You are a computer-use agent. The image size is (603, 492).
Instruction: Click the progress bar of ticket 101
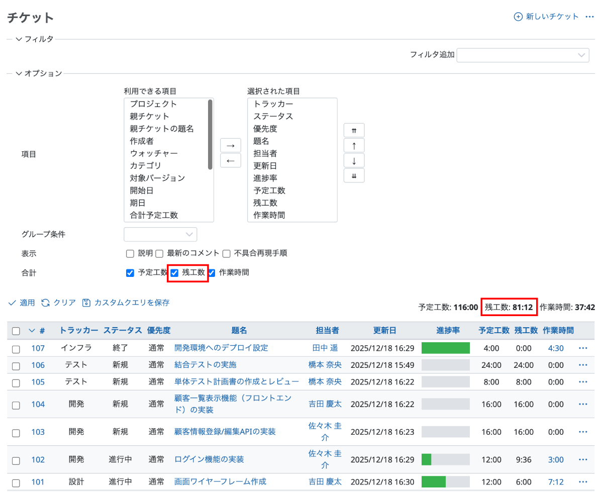click(445, 482)
